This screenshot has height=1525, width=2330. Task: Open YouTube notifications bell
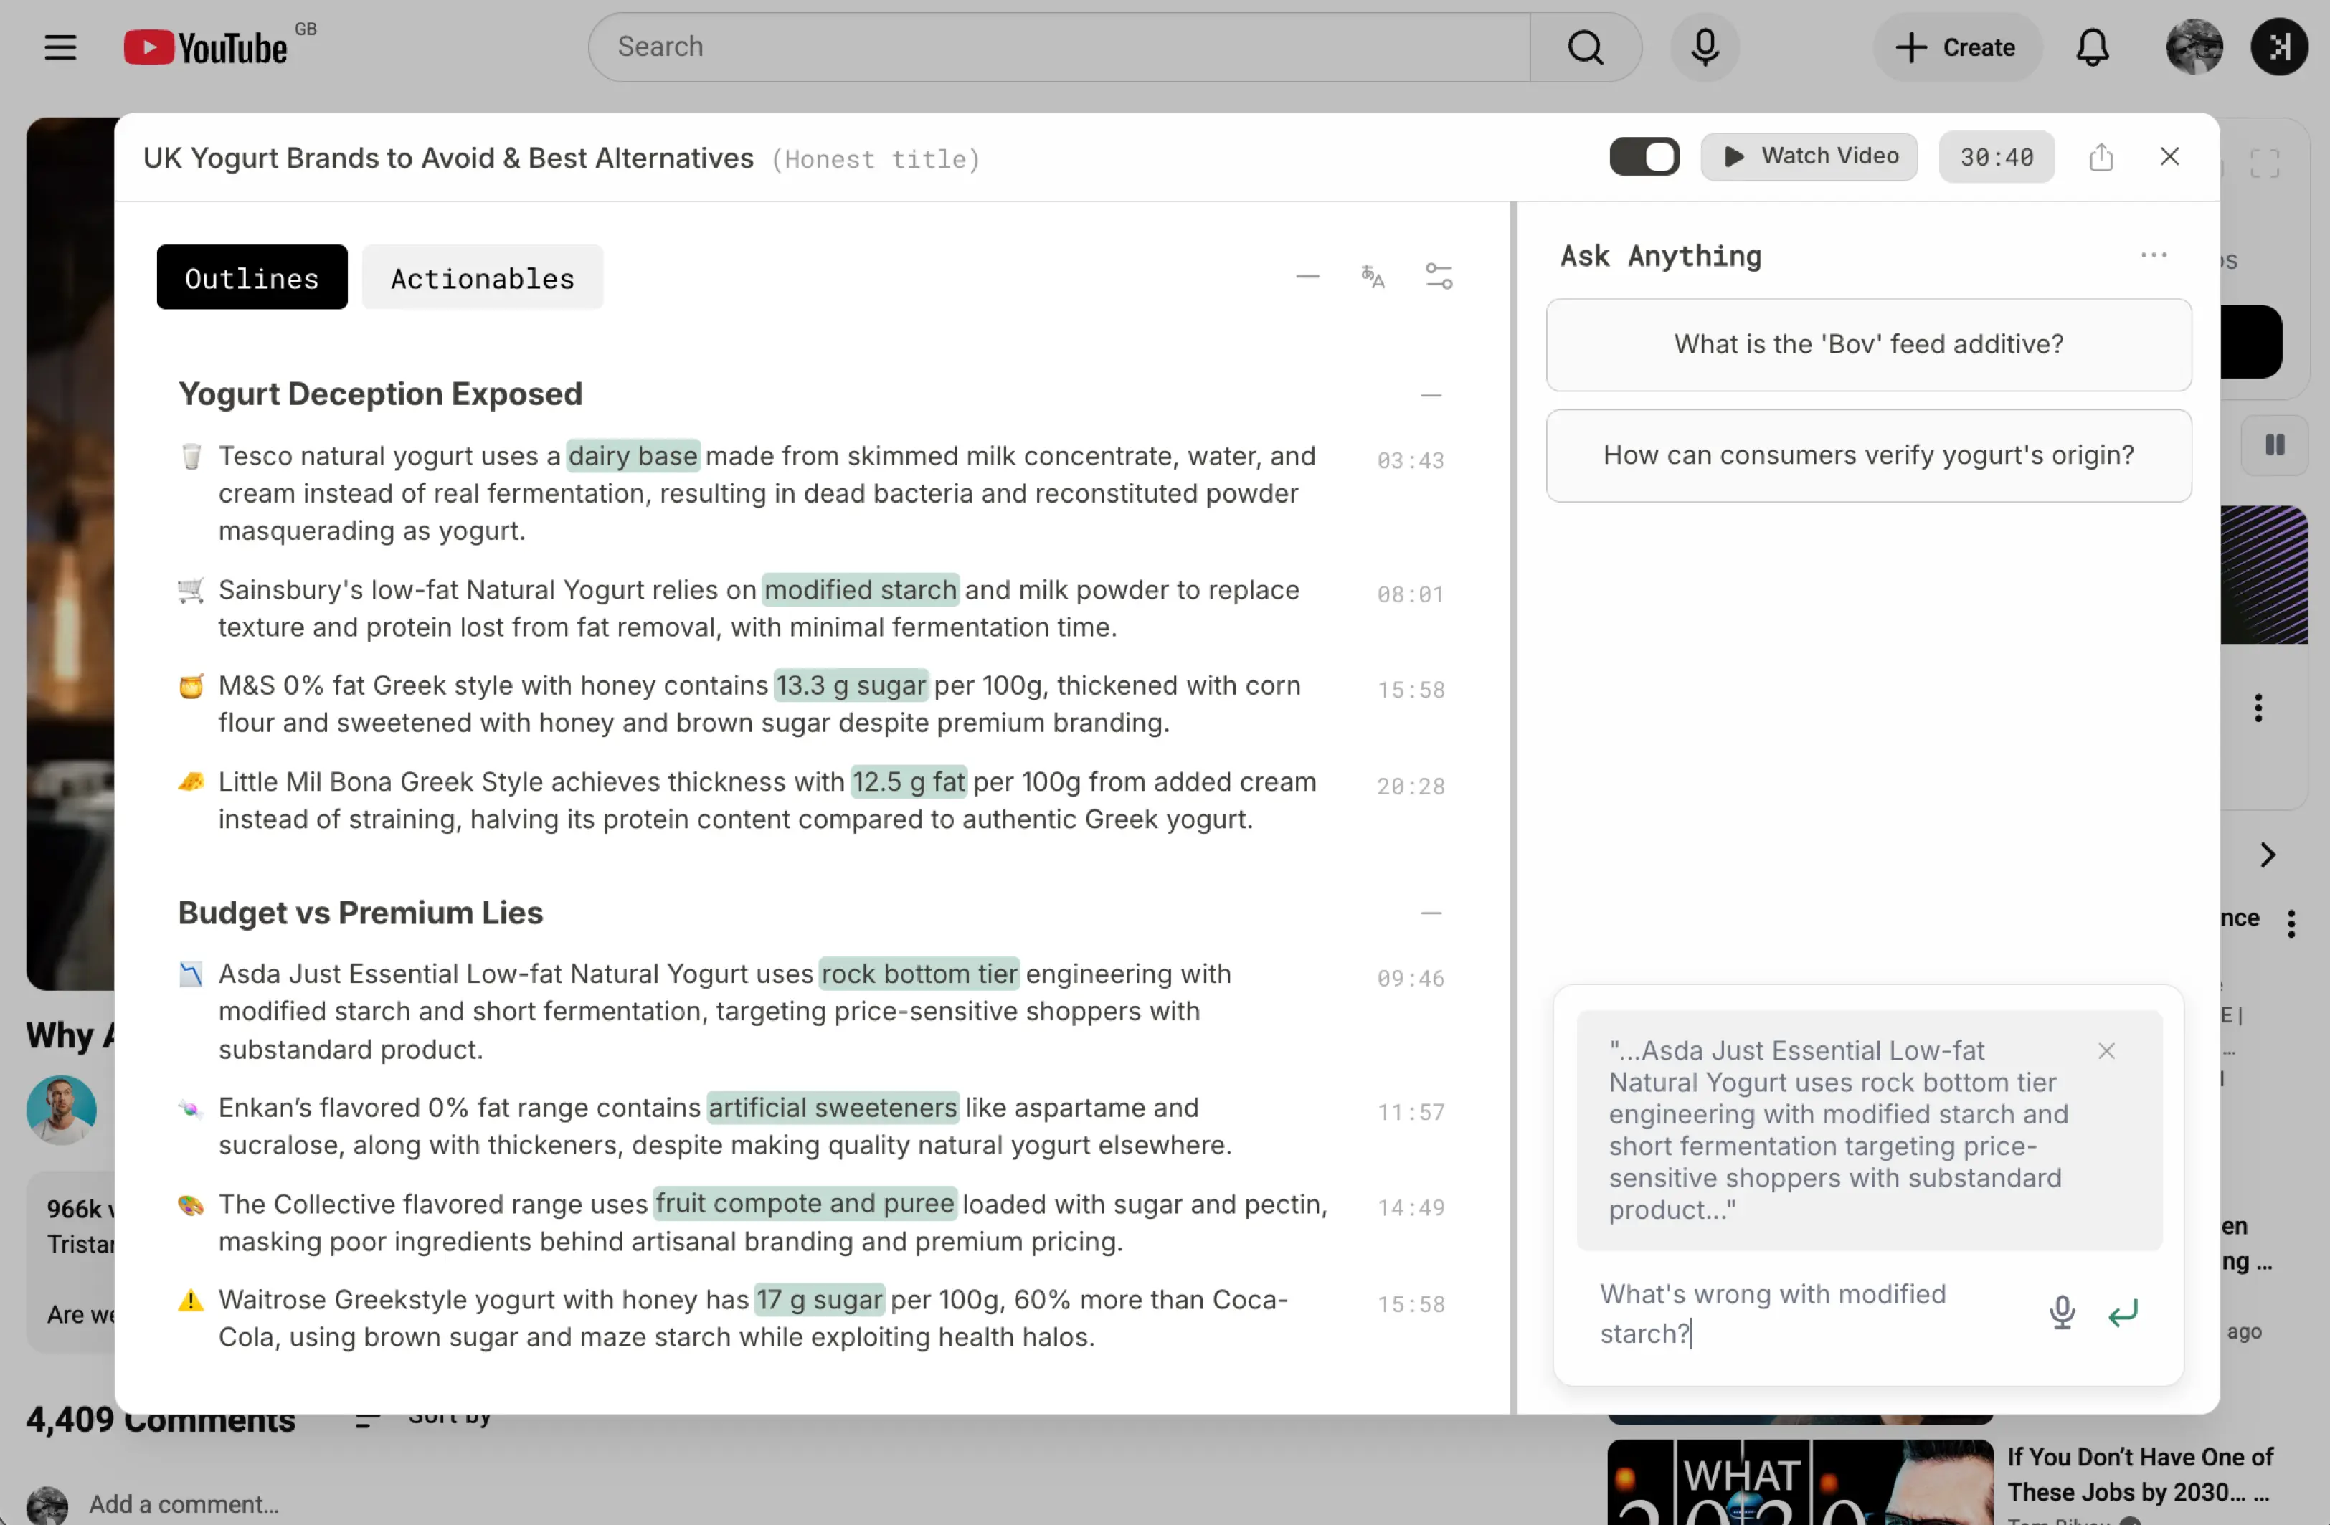(2092, 47)
